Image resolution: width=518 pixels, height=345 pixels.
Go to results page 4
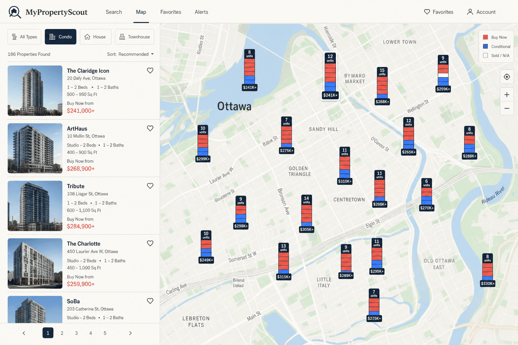click(x=91, y=333)
